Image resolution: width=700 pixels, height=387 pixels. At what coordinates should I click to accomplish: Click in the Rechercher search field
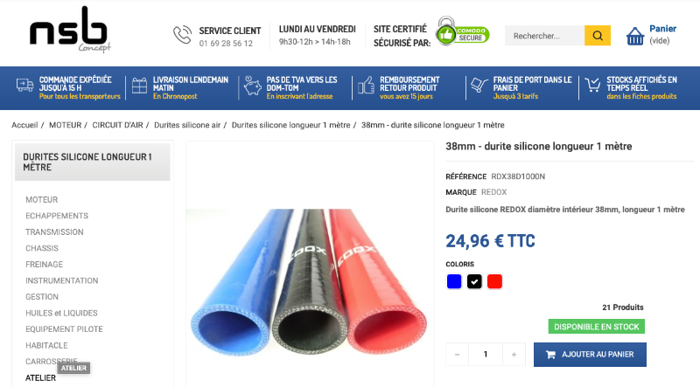coord(544,36)
